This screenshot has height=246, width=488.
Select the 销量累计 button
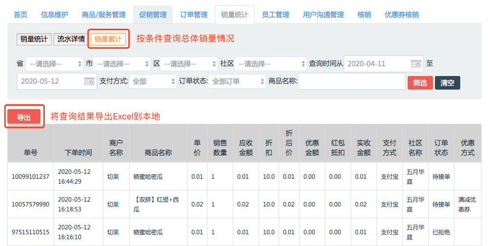pos(108,39)
